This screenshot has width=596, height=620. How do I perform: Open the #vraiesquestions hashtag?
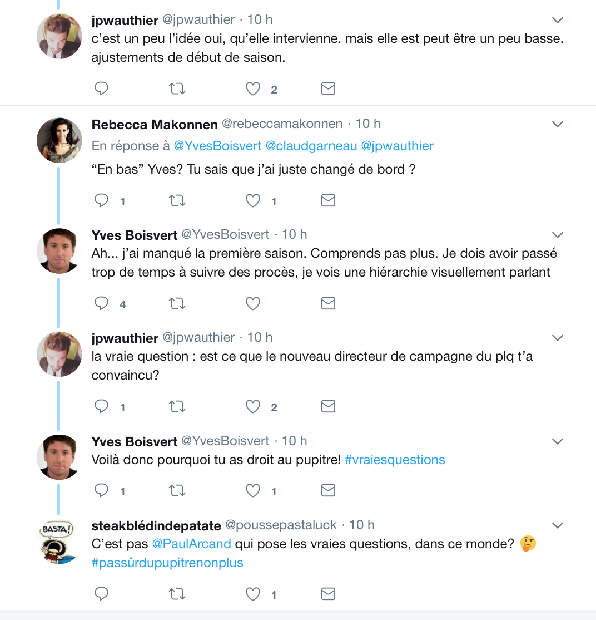pos(395,460)
